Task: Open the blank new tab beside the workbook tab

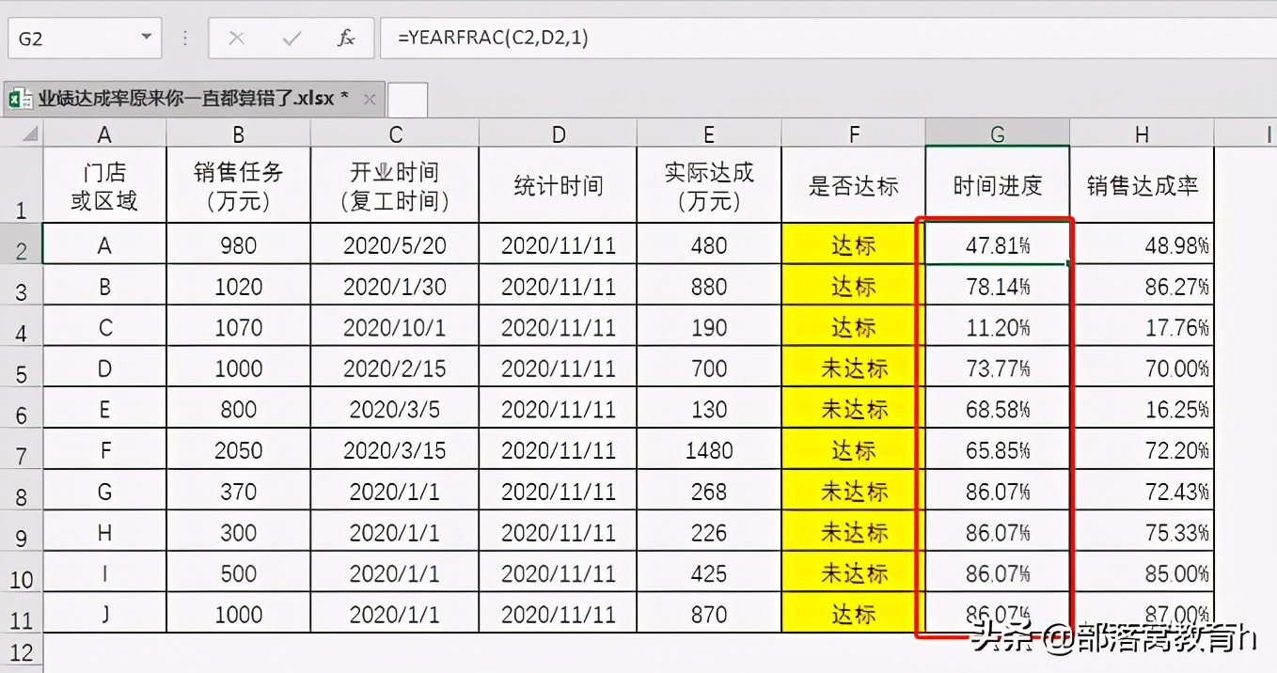Action: pos(407,99)
